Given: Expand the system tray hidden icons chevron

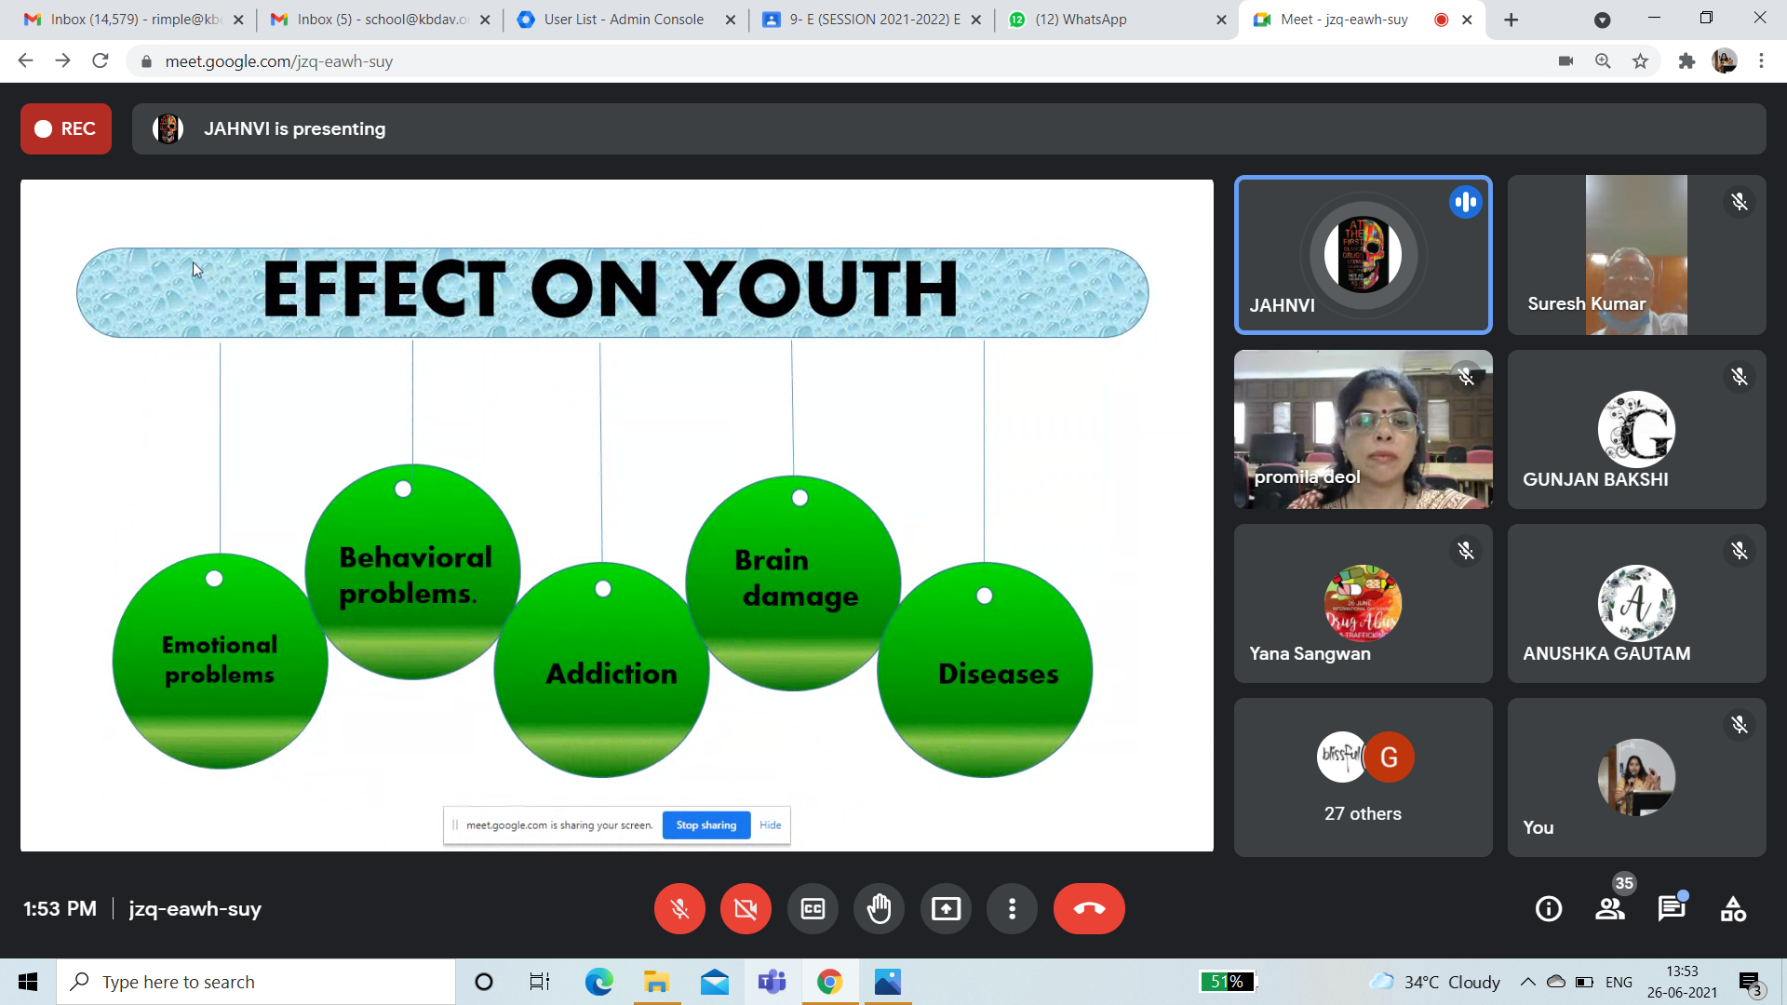Looking at the screenshot, I should (1527, 982).
